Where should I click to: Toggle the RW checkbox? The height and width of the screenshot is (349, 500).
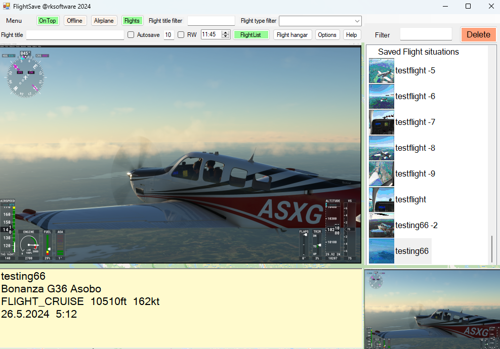coord(181,35)
